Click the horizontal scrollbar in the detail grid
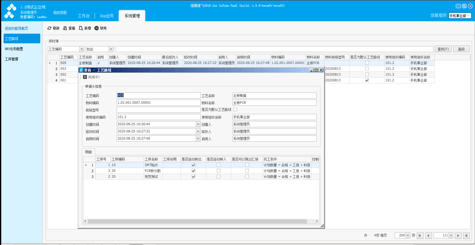 197,221
